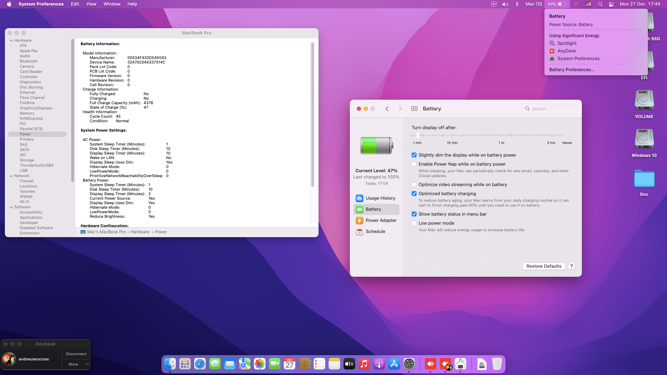667x375 pixels.
Task: Open Launchpad in the Dock
Action: click(x=185, y=364)
